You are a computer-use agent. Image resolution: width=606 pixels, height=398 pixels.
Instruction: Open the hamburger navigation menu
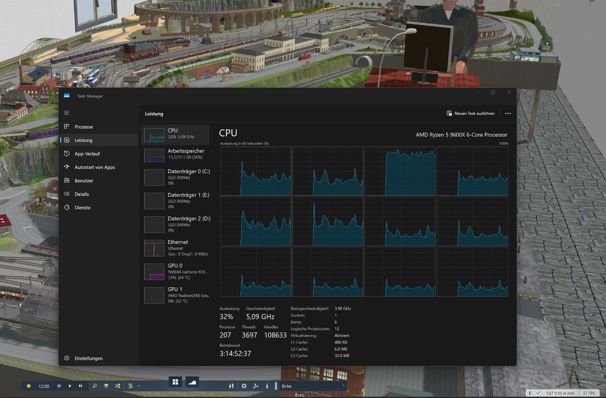pos(66,113)
